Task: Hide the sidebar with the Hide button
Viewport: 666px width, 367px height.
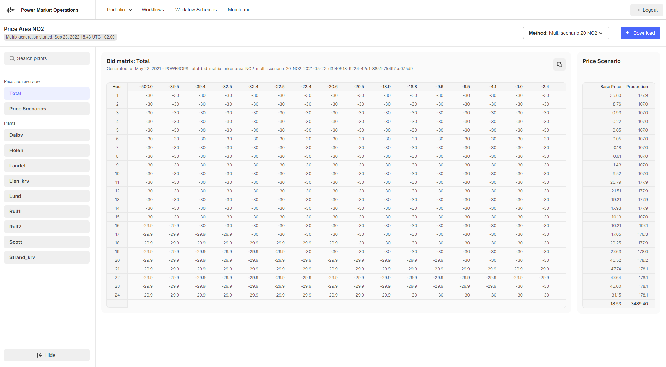Action: (47, 355)
